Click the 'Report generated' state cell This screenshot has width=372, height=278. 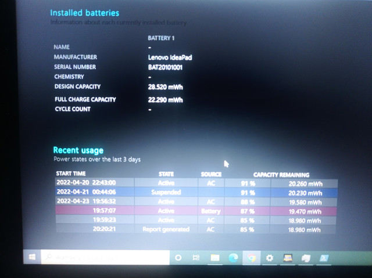coord(166,229)
